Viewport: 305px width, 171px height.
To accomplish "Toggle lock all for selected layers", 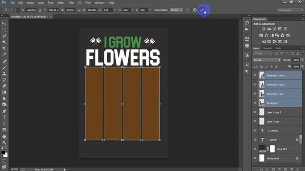I will [276, 67].
